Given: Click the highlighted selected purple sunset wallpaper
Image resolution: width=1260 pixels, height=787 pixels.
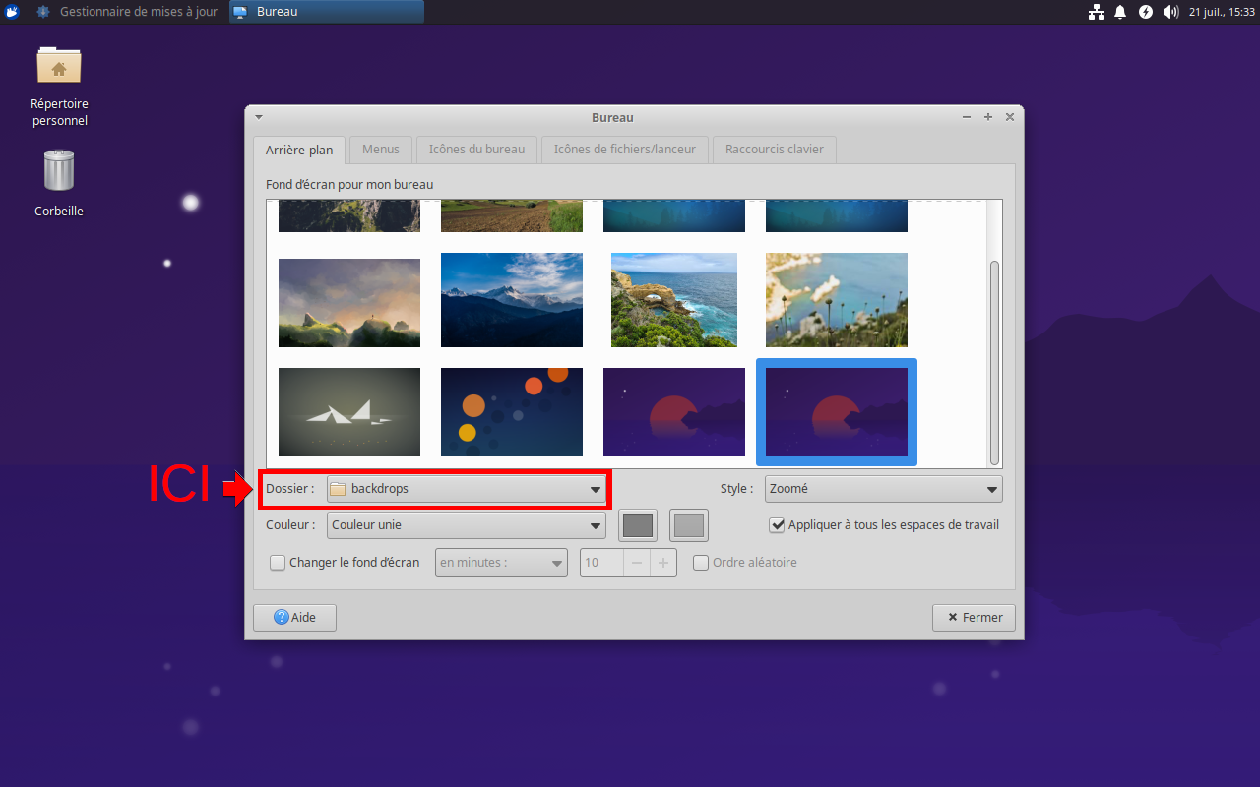Looking at the screenshot, I should pyautogui.click(x=837, y=412).
